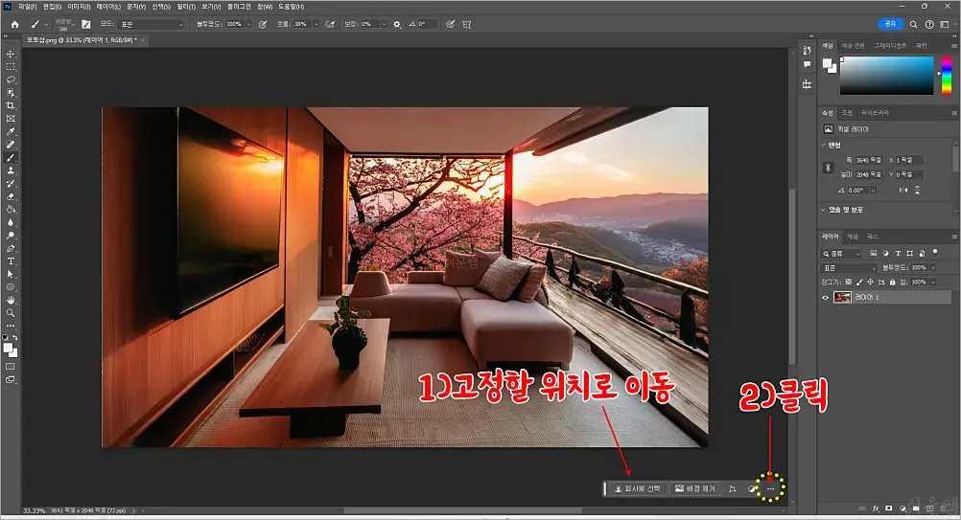Toggle Quick Mask mode
Image resolution: width=961 pixels, height=520 pixels.
tap(11, 367)
